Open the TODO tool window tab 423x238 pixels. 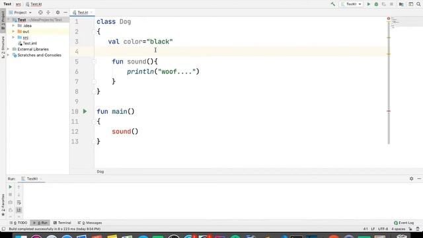coord(19,223)
